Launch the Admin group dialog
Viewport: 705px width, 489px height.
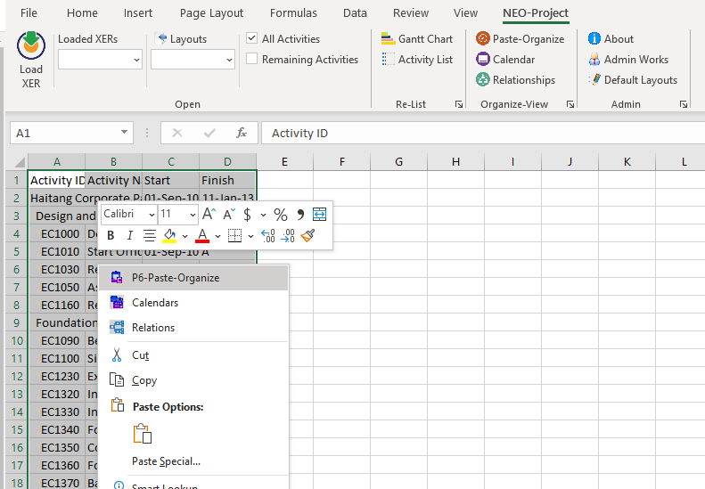point(684,104)
